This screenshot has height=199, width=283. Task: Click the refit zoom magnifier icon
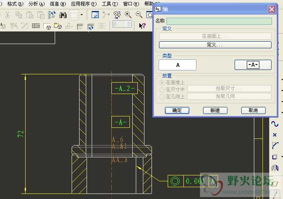117,15
